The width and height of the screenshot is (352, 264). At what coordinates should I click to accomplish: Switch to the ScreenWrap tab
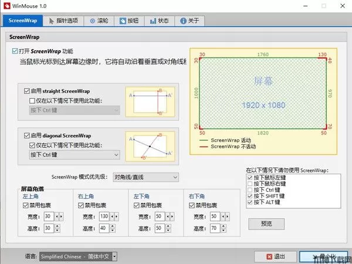tap(22, 21)
